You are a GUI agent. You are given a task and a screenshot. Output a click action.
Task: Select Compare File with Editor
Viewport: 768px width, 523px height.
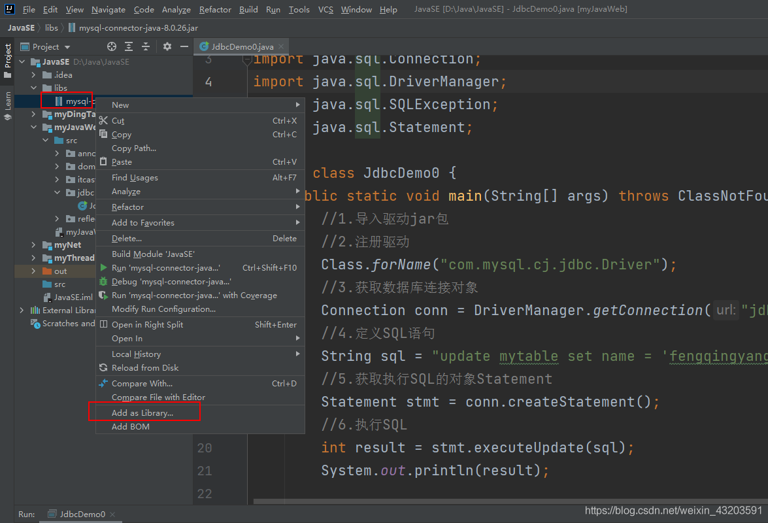(200, 397)
